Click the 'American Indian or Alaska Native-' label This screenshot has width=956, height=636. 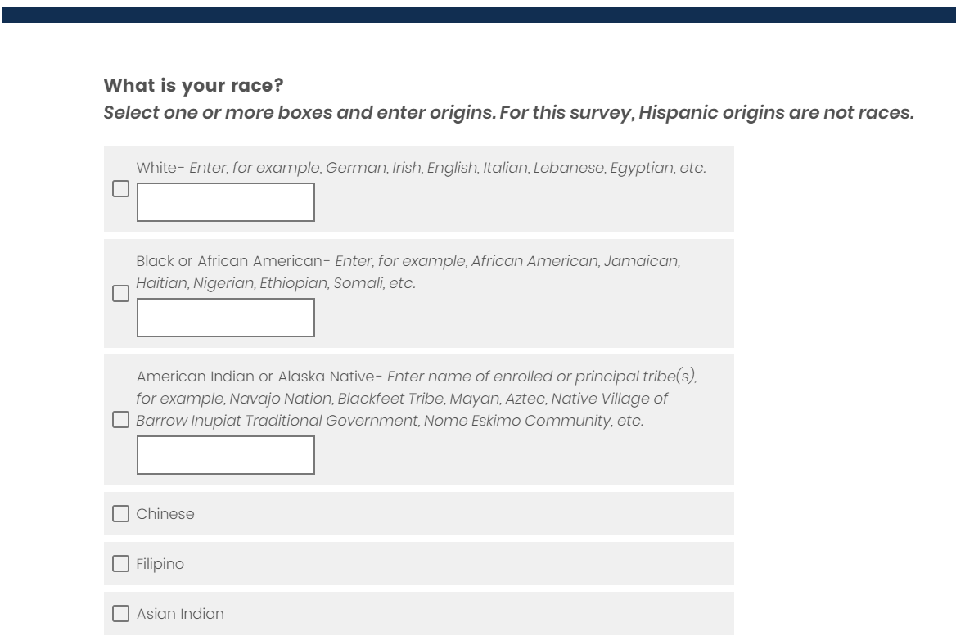click(260, 376)
